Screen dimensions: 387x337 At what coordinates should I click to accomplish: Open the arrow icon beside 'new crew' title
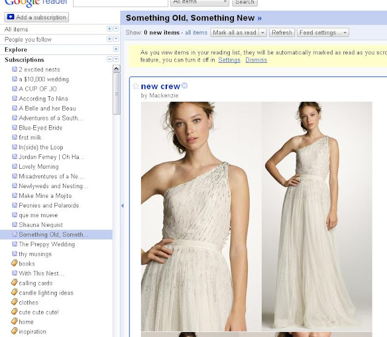[184, 86]
